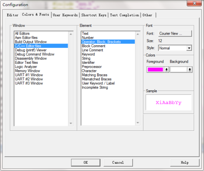The width and height of the screenshot is (204, 171).
Task: Click the font Size value 12
Action: coord(160,41)
